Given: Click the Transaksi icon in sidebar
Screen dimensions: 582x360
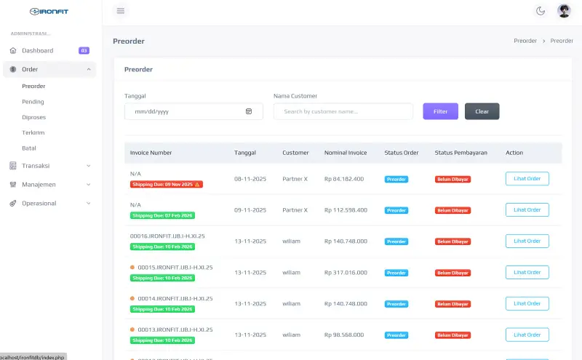Looking at the screenshot, I should coord(13,166).
